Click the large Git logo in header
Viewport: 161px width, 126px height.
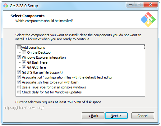pyautogui.click(x=148, y=20)
